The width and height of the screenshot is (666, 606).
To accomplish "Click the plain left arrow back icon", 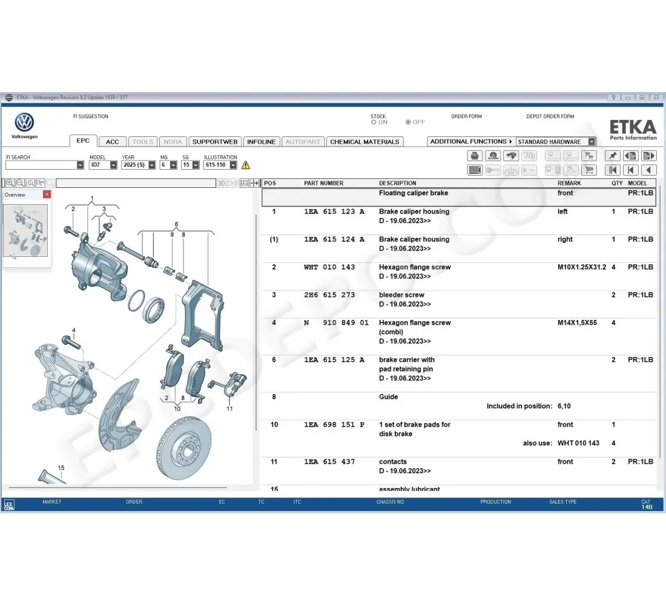I will point(648,170).
